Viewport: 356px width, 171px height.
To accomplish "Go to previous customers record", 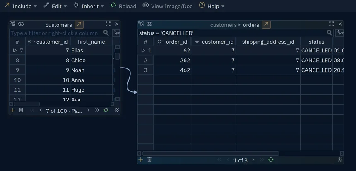I will (x=41, y=110).
